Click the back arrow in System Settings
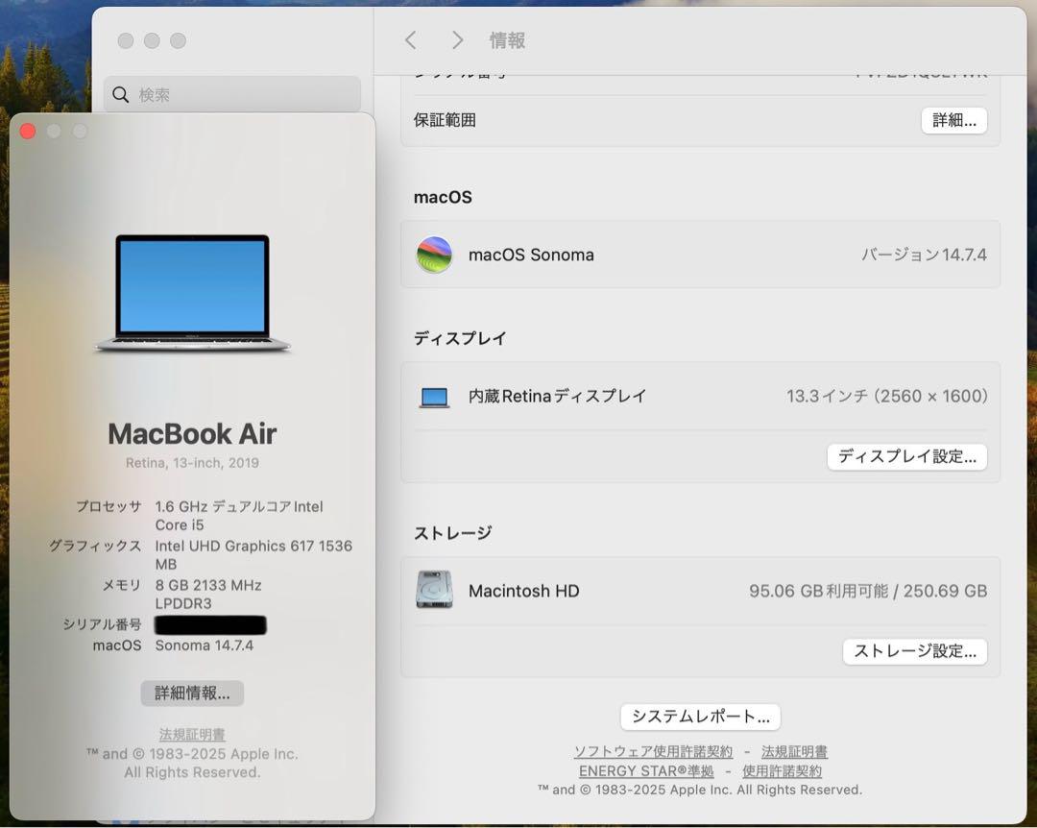 pyautogui.click(x=411, y=40)
